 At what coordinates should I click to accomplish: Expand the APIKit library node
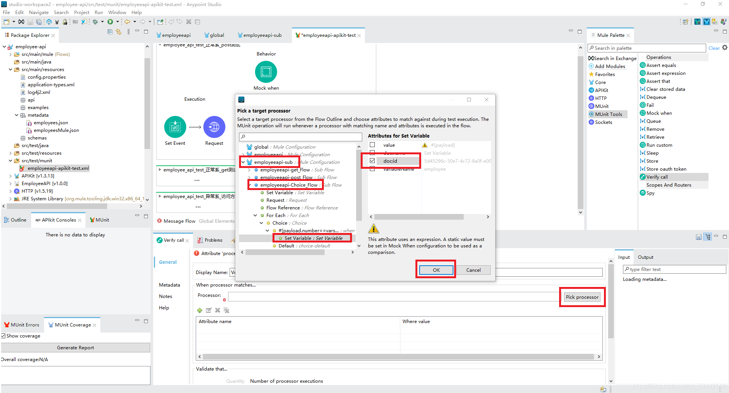tap(10, 176)
